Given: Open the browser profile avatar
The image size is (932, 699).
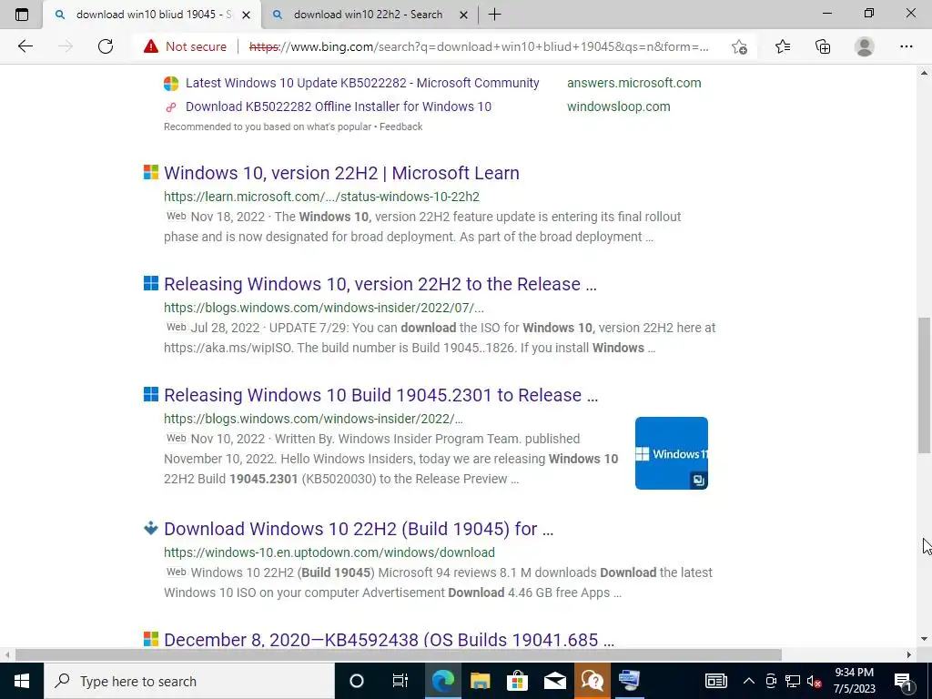Looking at the screenshot, I should point(865,46).
